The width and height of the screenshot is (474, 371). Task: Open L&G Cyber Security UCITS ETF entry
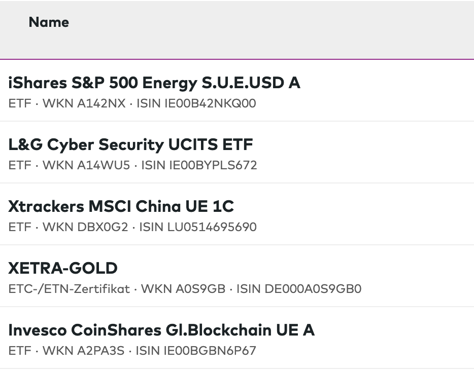(130, 144)
